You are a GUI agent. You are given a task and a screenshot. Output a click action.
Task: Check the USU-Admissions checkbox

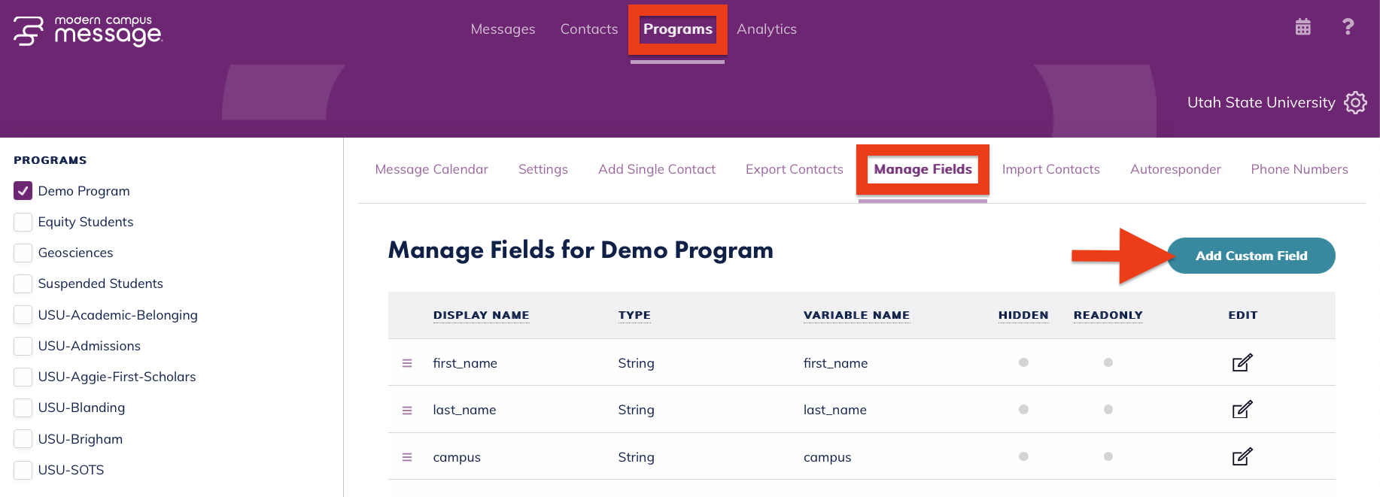(23, 346)
